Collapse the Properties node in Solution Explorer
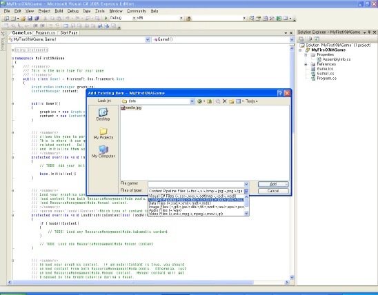The image size is (378, 295). (x=306, y=55)
